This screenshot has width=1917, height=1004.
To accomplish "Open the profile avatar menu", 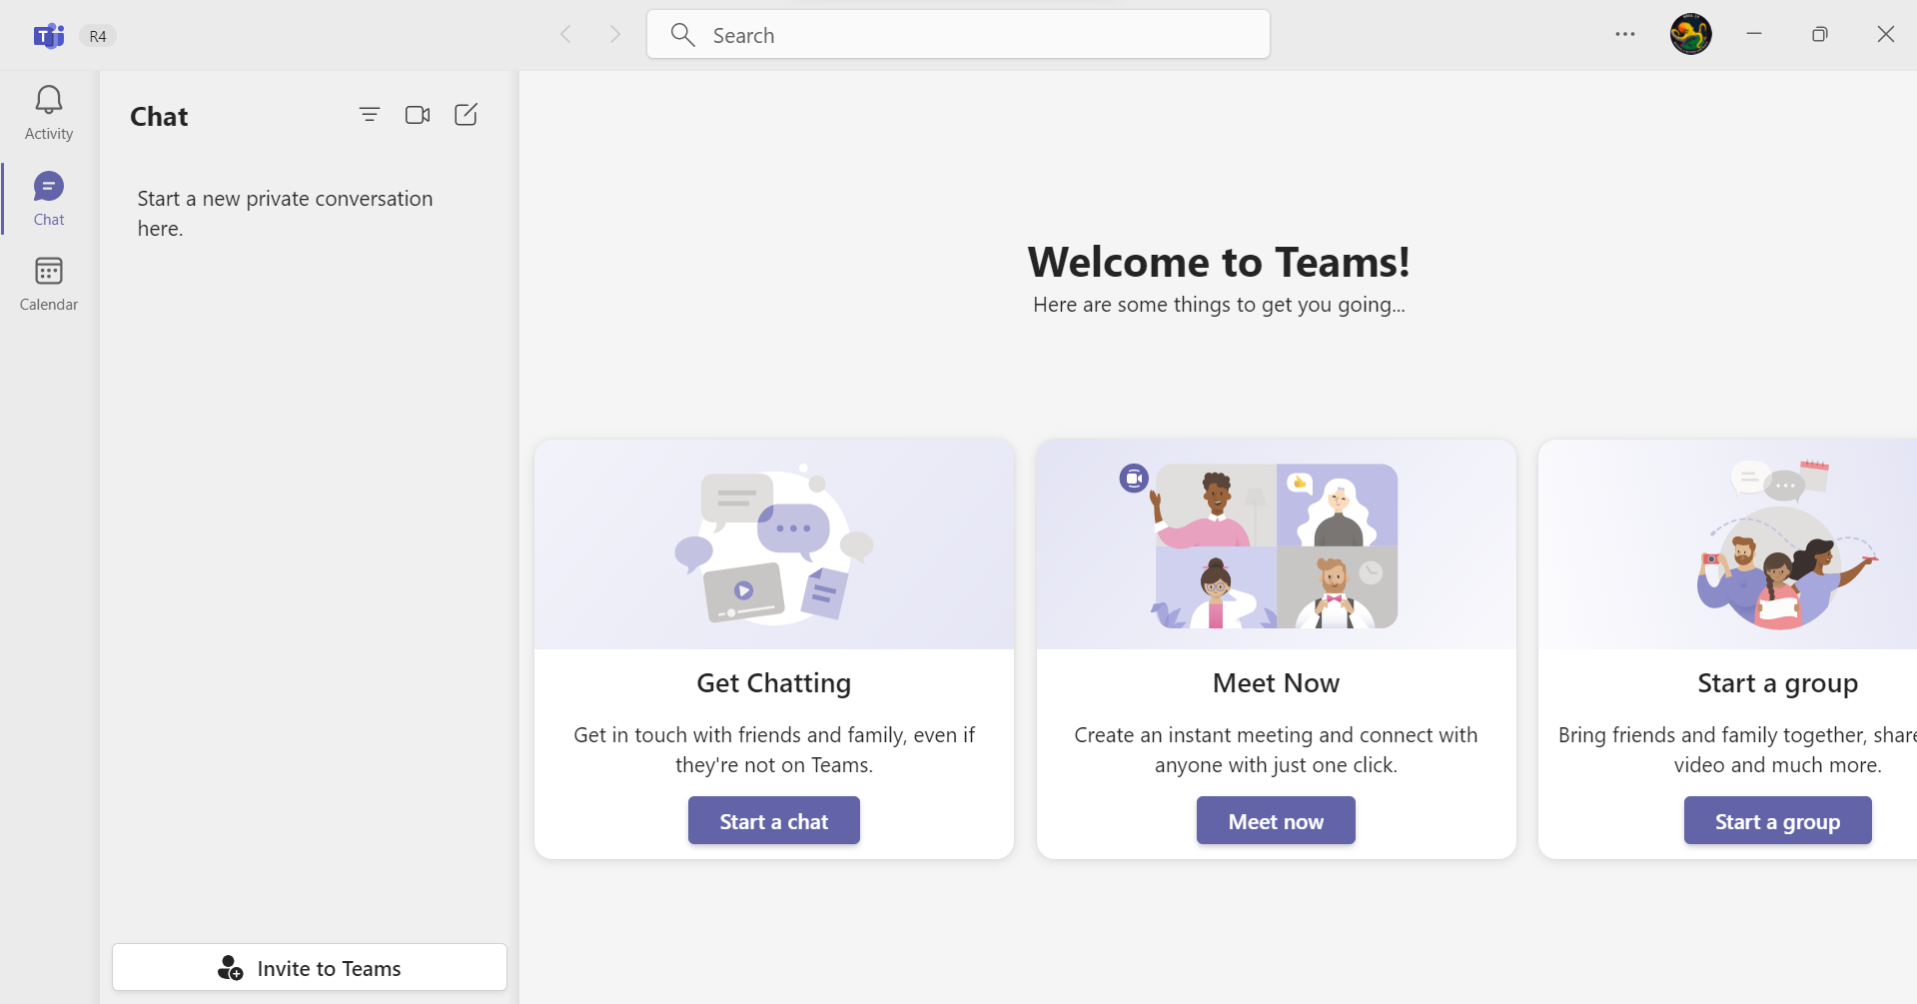I will [x=1691, y=34].
